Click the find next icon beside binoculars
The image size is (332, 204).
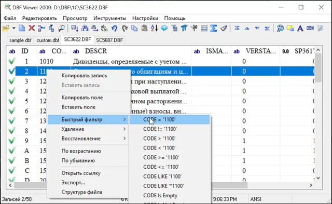(94, 28)
